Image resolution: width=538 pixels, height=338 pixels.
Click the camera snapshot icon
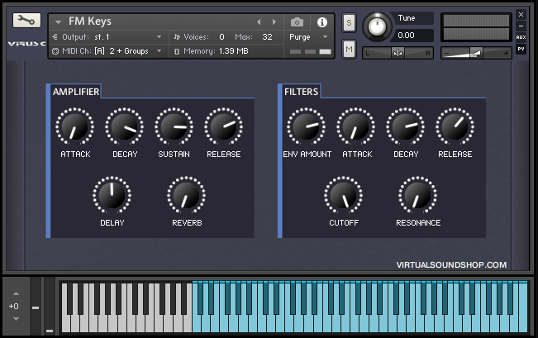coord(298,21)
